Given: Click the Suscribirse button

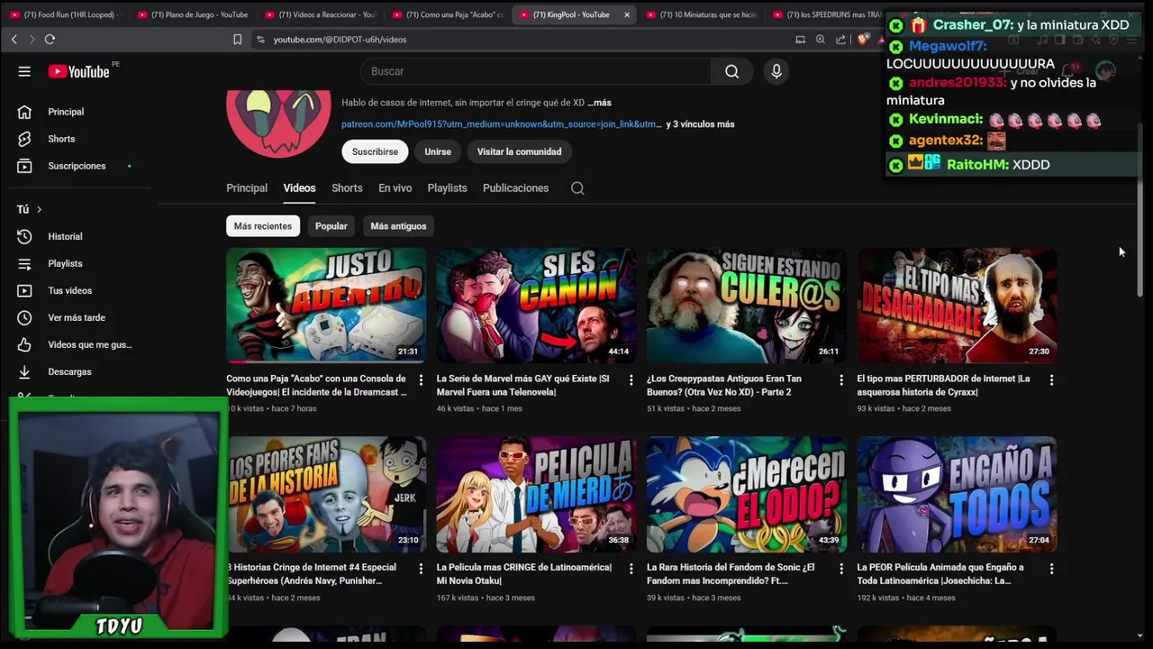Looking at the screenshot, I should pos(375,151).
